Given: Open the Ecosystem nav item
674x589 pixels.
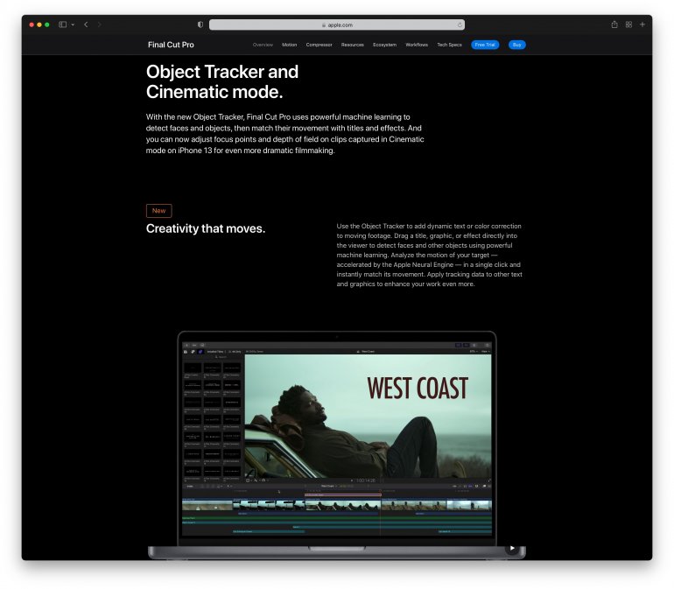Looking at the screenshot, I should 385,45.
